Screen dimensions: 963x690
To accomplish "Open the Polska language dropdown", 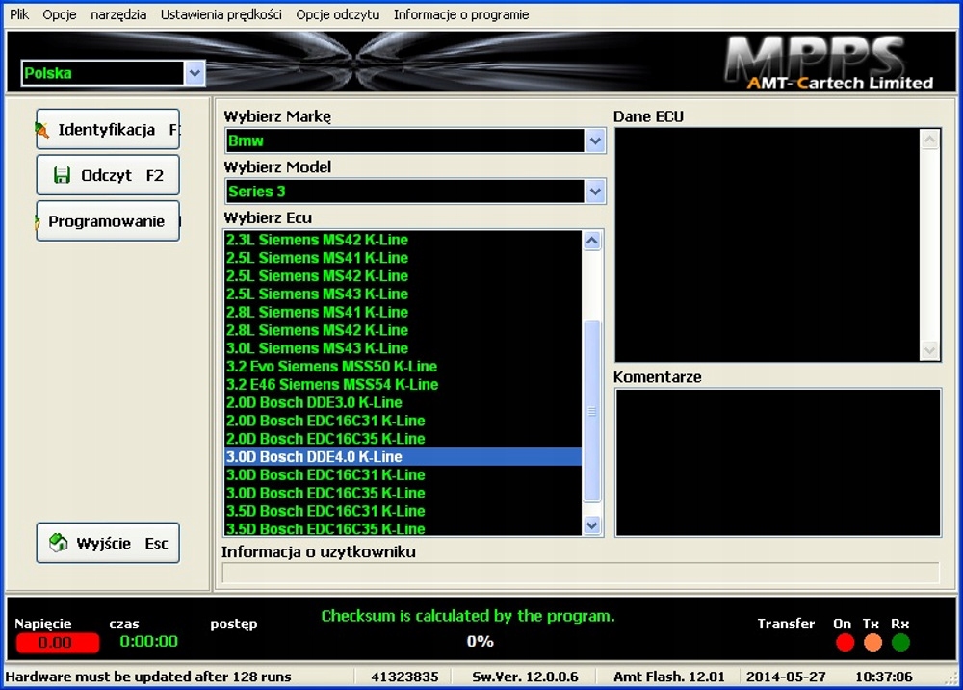I will pyautogui.click(x=195, y=72).
